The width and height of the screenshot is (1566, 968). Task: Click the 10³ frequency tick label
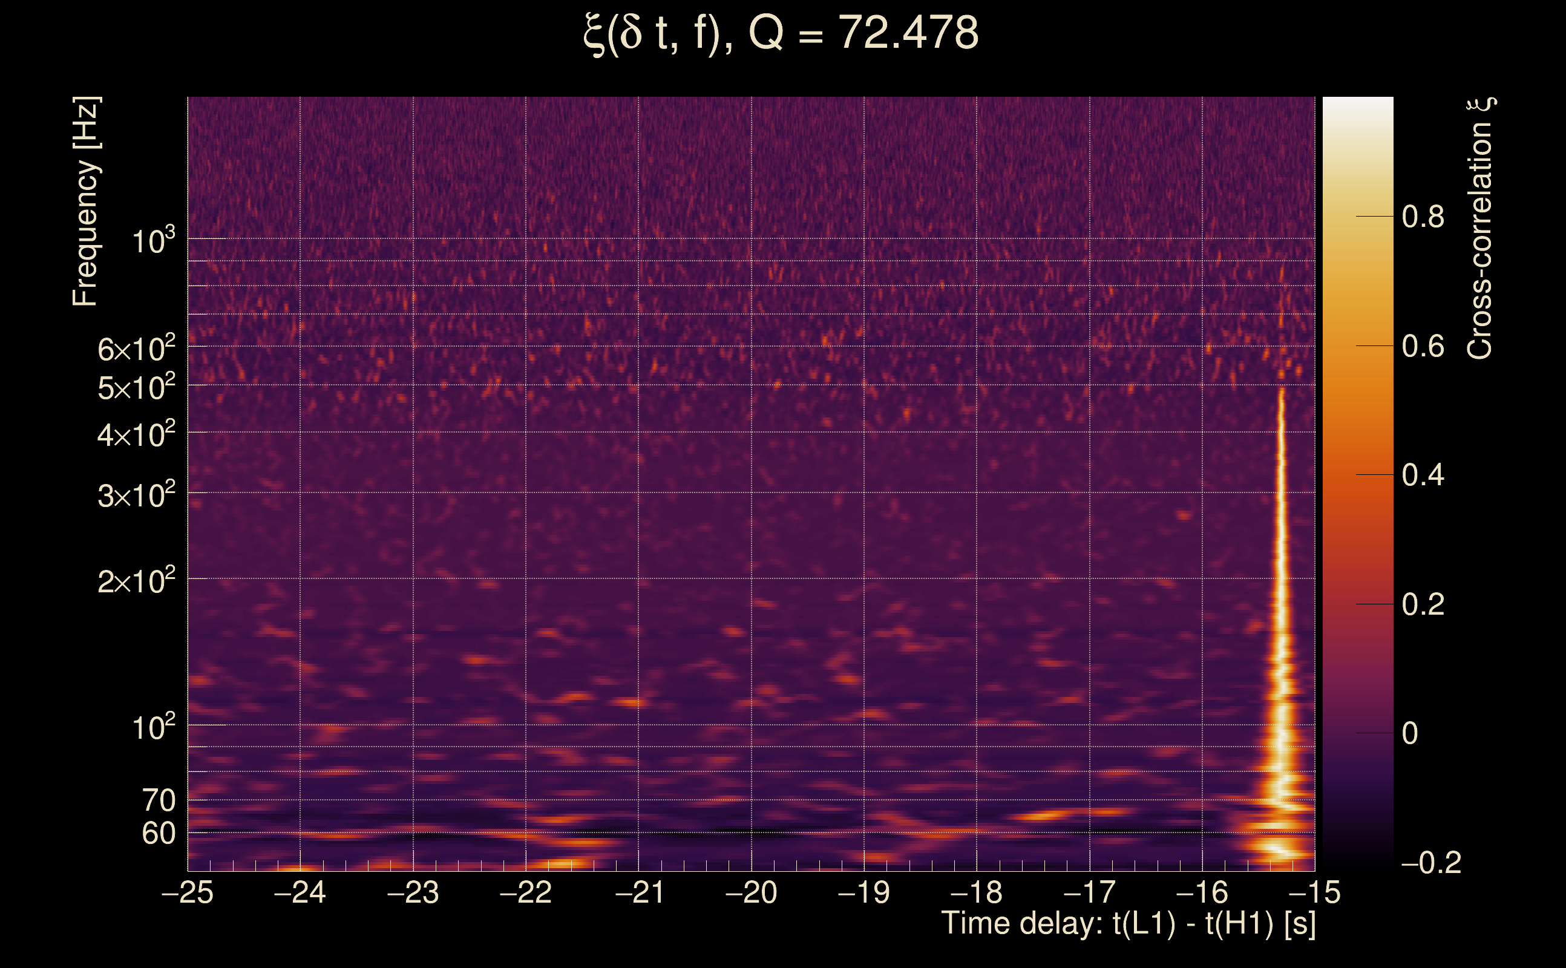tap(152, 241)
